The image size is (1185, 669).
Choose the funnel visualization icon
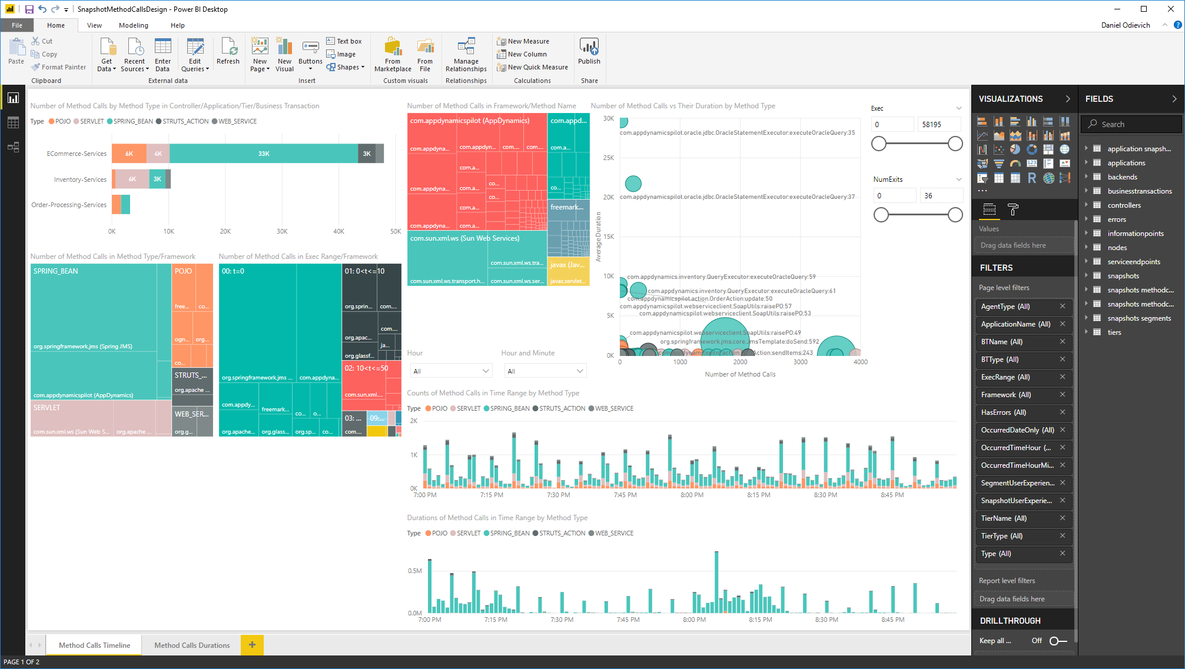click(999, 164)
